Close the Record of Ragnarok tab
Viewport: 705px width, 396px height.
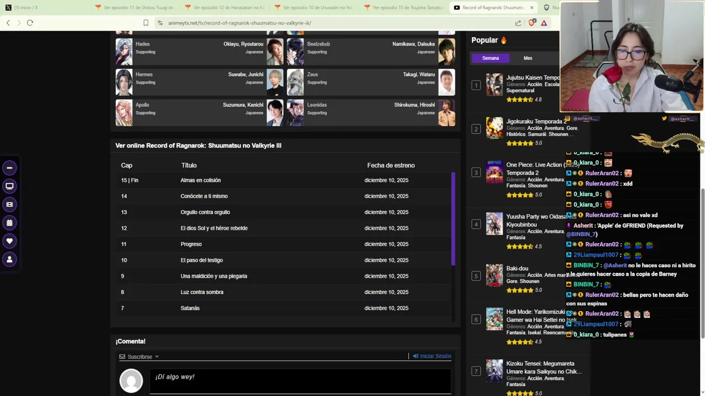point(532,8)
